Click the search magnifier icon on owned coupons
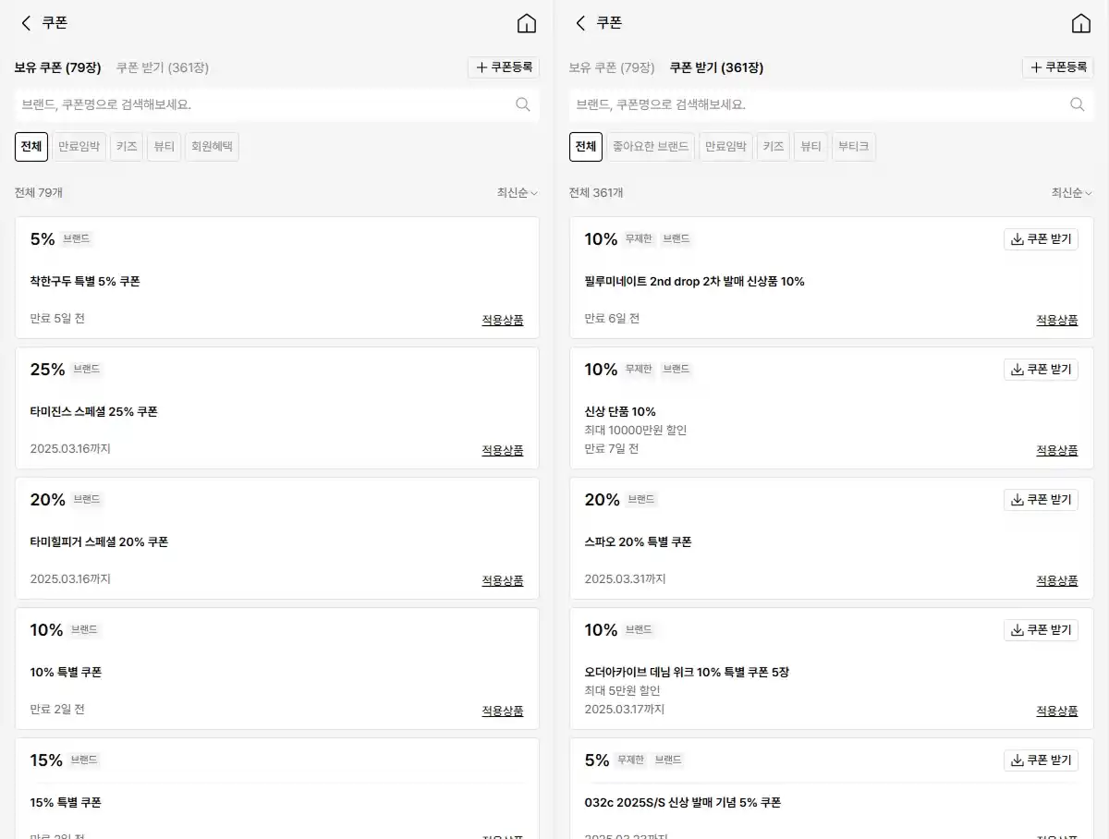Image resolution: width=1109 pixels, height=839 pixels. pyautogui.click(x=523, y=104)
